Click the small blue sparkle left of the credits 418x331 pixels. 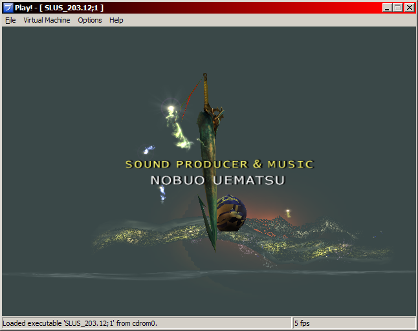(x=149, y=150)
